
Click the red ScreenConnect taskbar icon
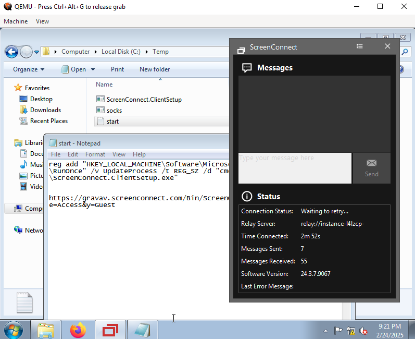point(110,330)
